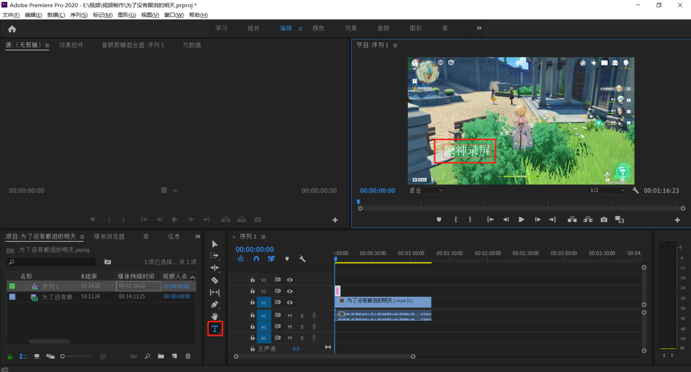Hide the V2 track with eye icon
Viewport: 691px width, 372px height.
[290, 291]
